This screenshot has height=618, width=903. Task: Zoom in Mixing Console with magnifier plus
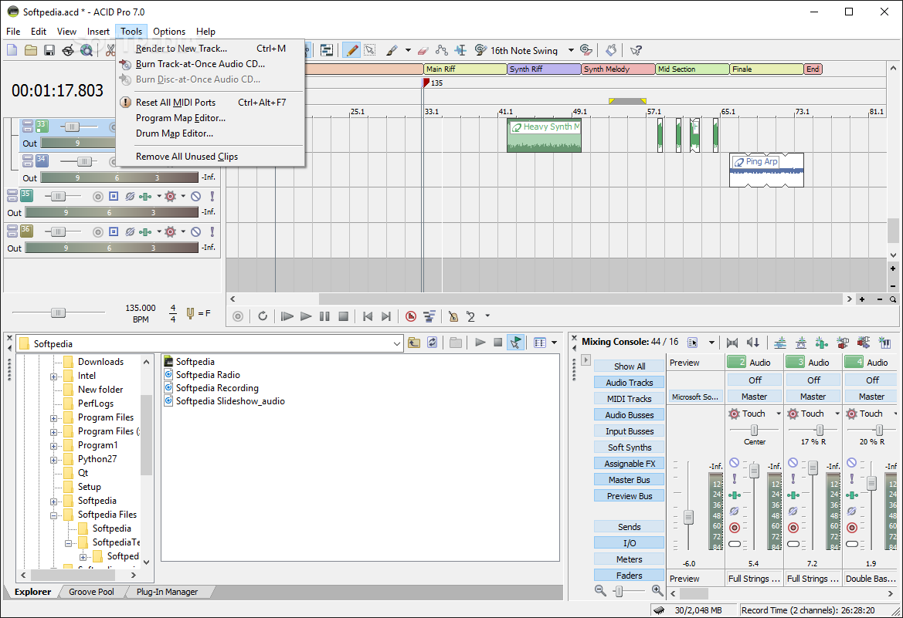pyautogui.click(x=657, y=590)
